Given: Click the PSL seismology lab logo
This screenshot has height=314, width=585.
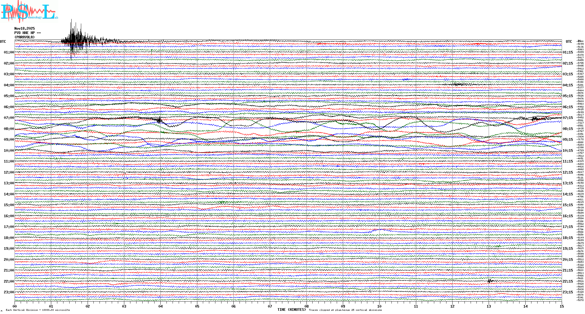Looking at the screenshot, I should coord(29,12).
